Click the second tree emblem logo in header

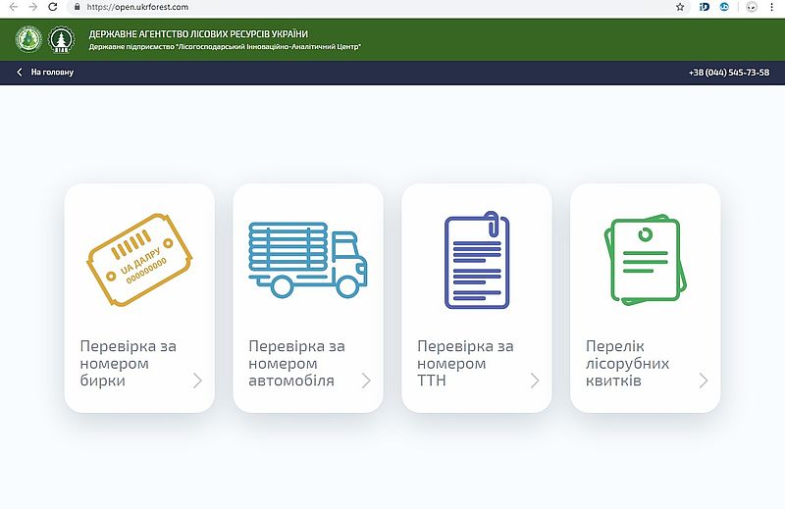(x=62, y=39)
